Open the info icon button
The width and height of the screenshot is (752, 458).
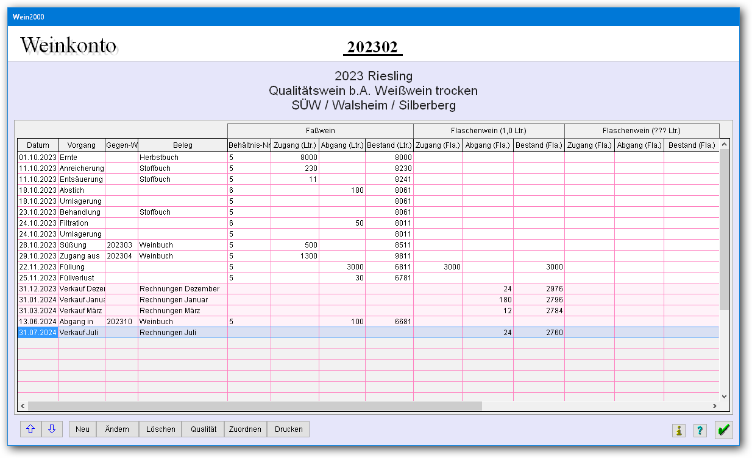click(679, 431)
